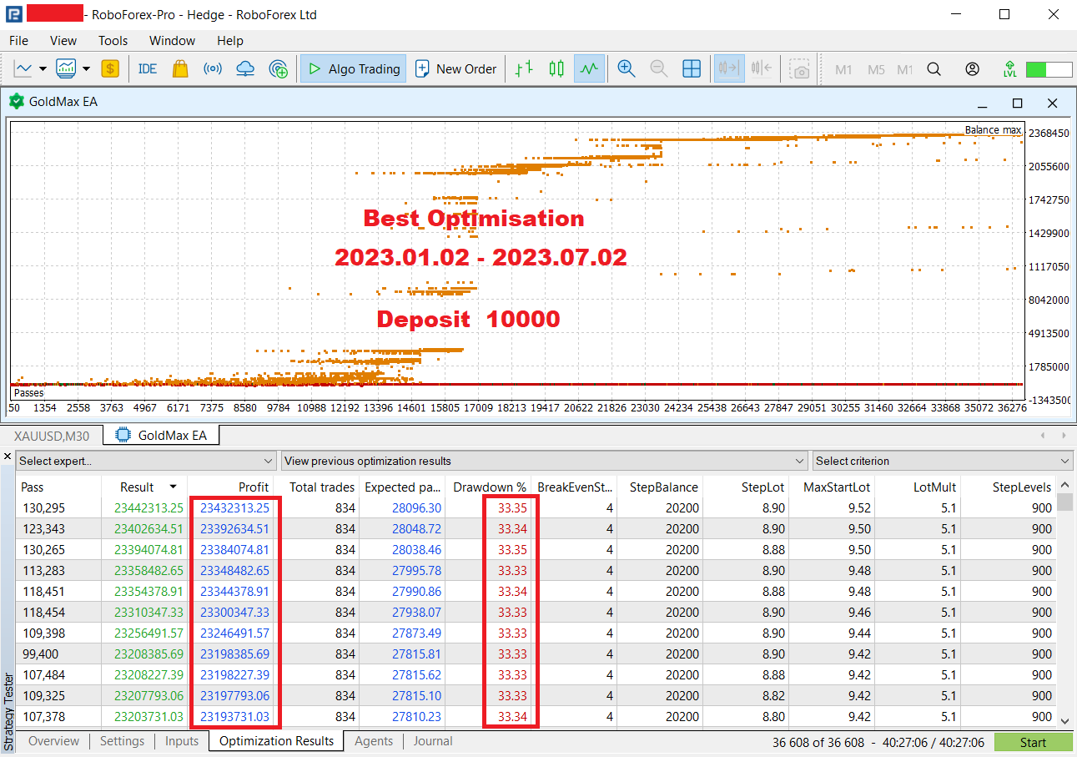1077x757 pixels.
Task: Open the Agents tab
Action: [x=374, y=741]
